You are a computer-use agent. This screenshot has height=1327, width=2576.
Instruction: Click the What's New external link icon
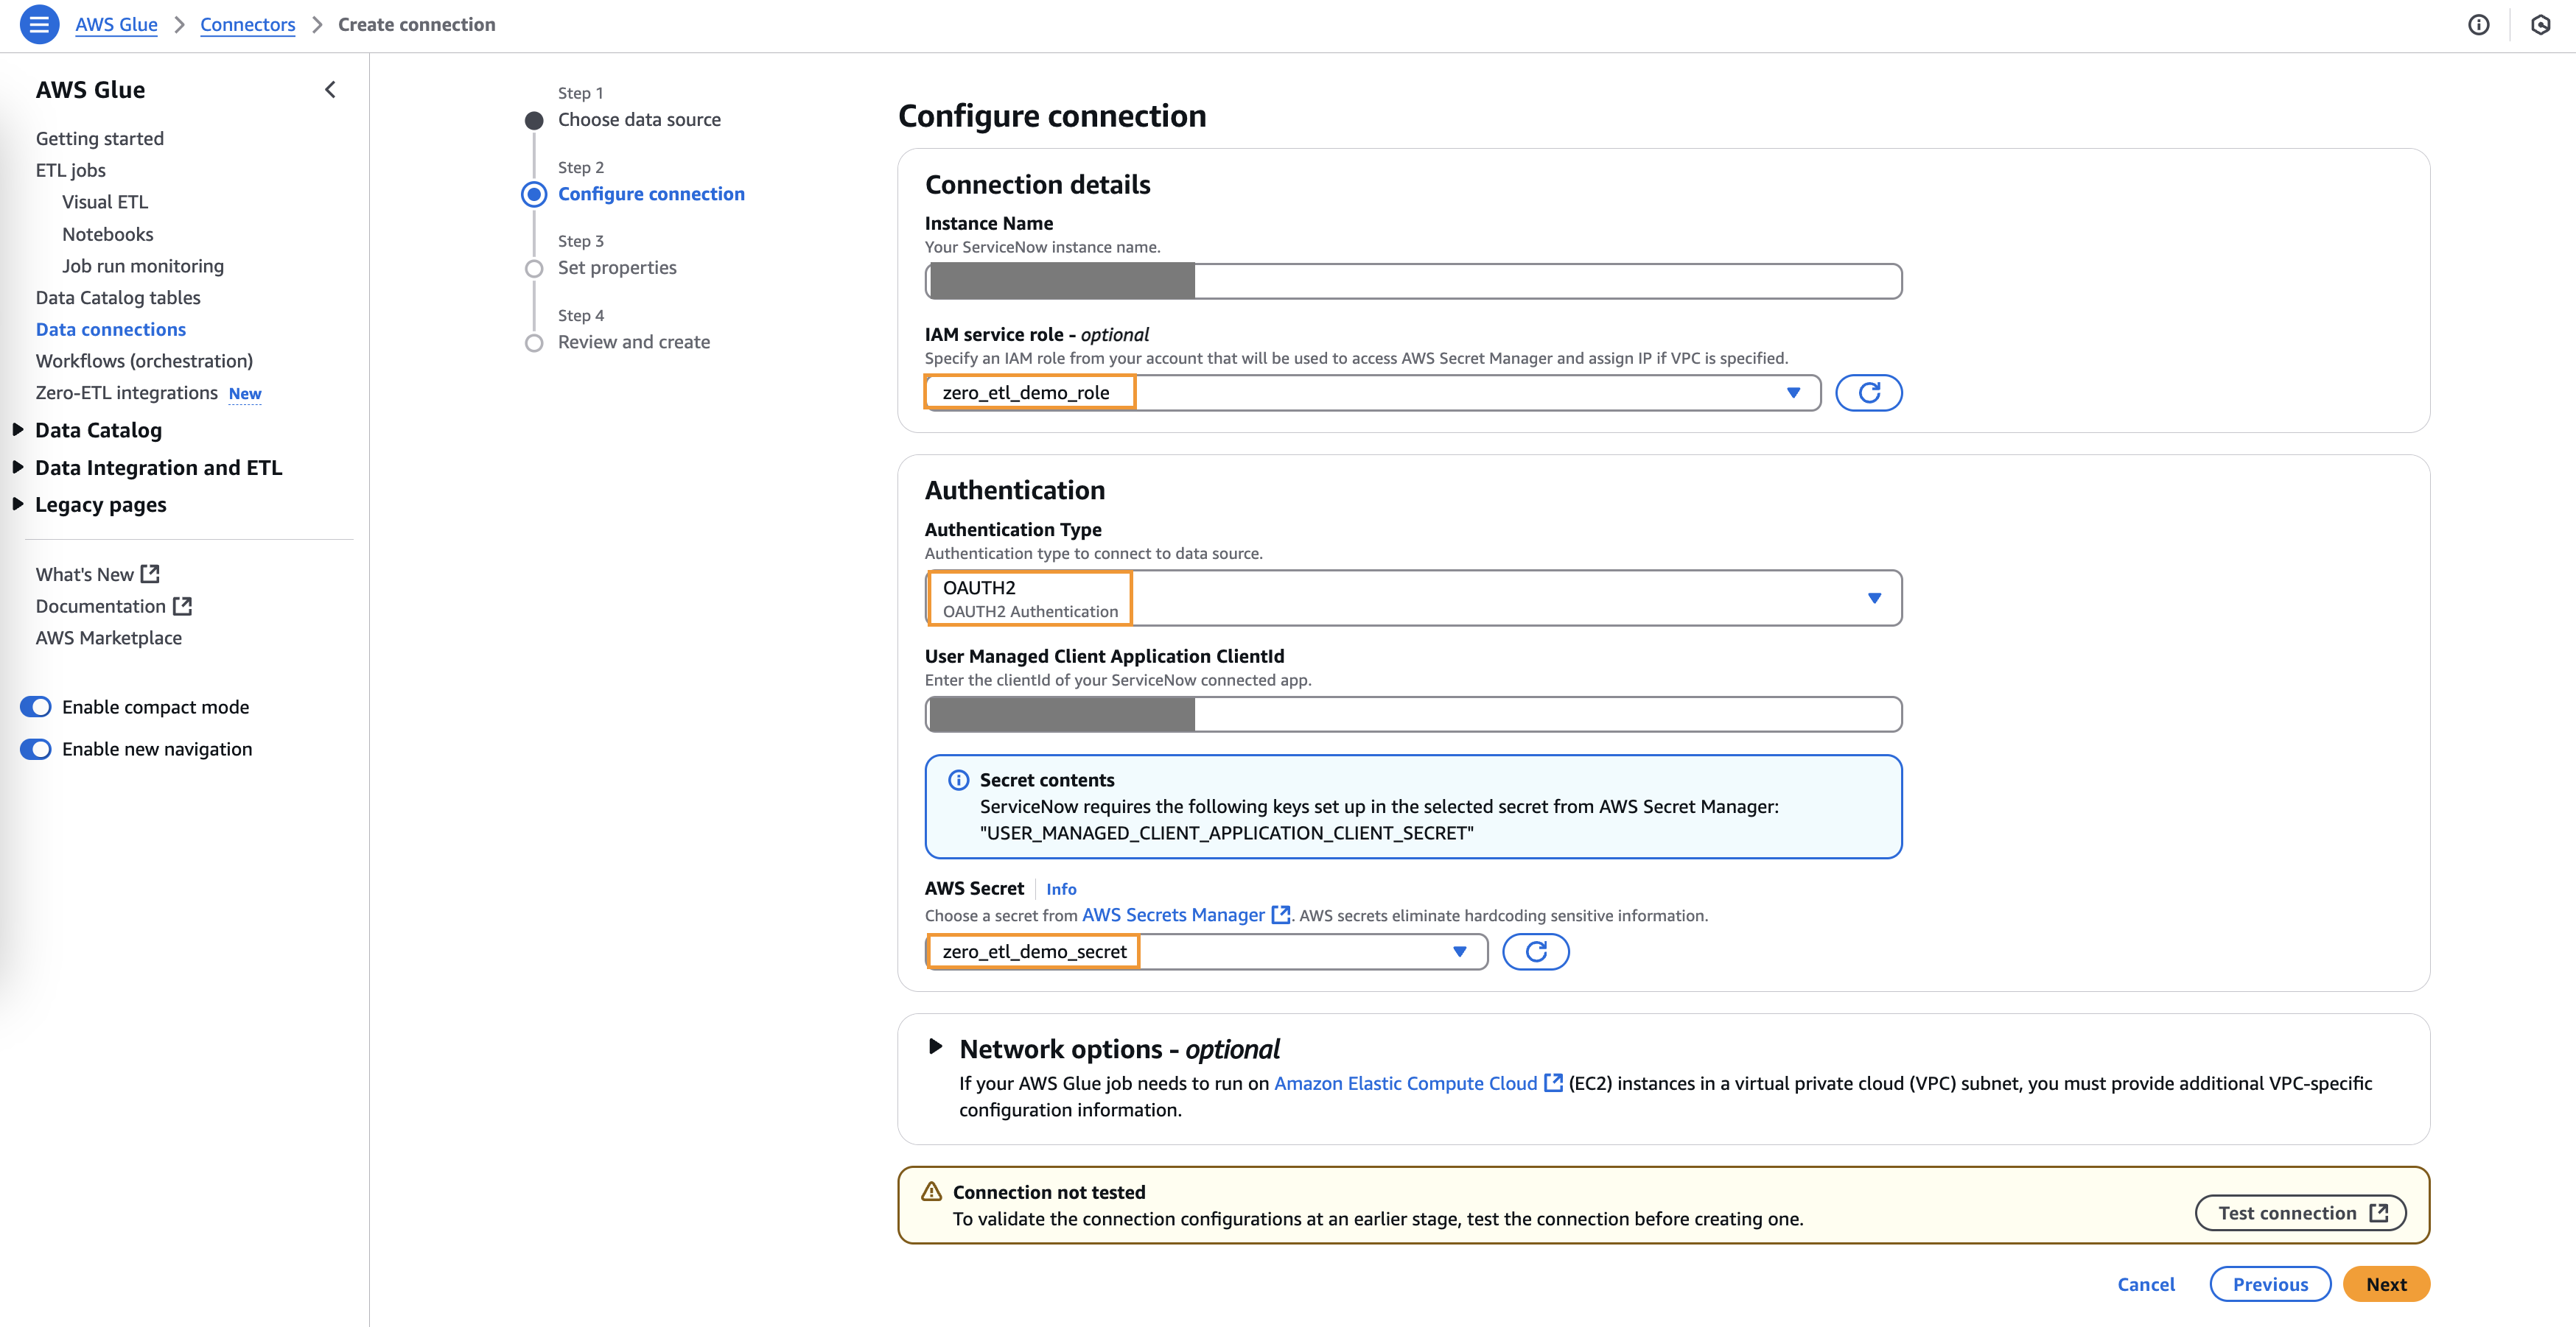click(x=150, y=574)
